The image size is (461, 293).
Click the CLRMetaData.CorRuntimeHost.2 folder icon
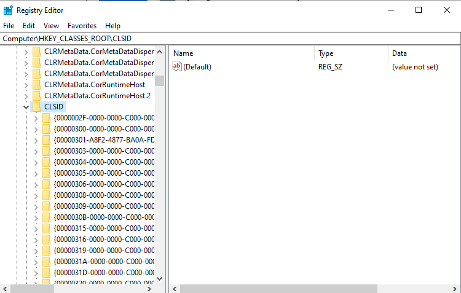click(36, 95)
